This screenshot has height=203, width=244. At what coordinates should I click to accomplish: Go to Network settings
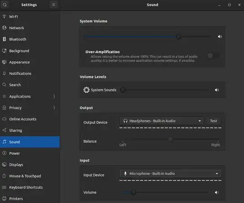tap(30, 28)
